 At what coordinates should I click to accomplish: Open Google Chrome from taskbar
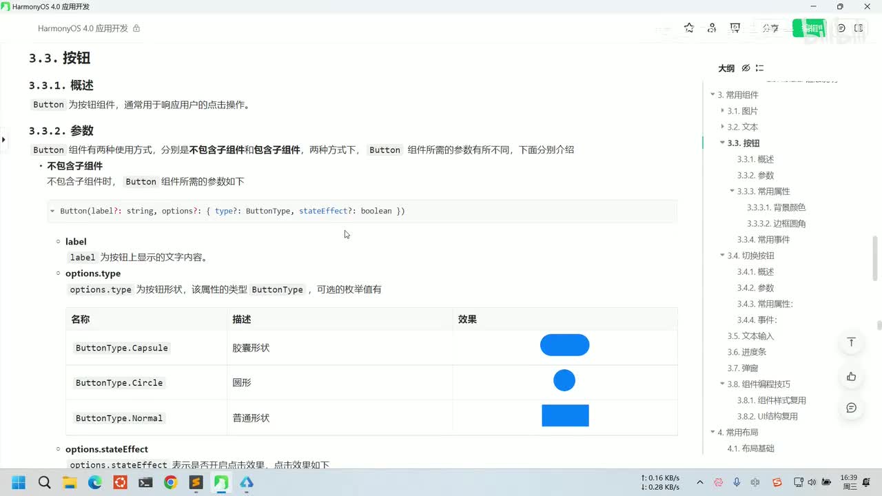pos(170,482)
